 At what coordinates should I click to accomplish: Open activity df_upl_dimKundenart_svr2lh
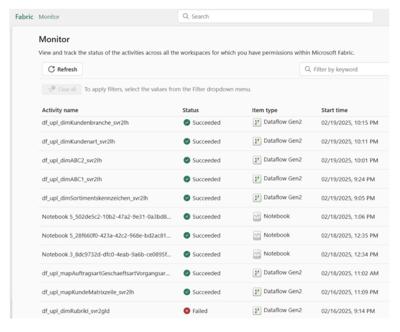[78, 142]
